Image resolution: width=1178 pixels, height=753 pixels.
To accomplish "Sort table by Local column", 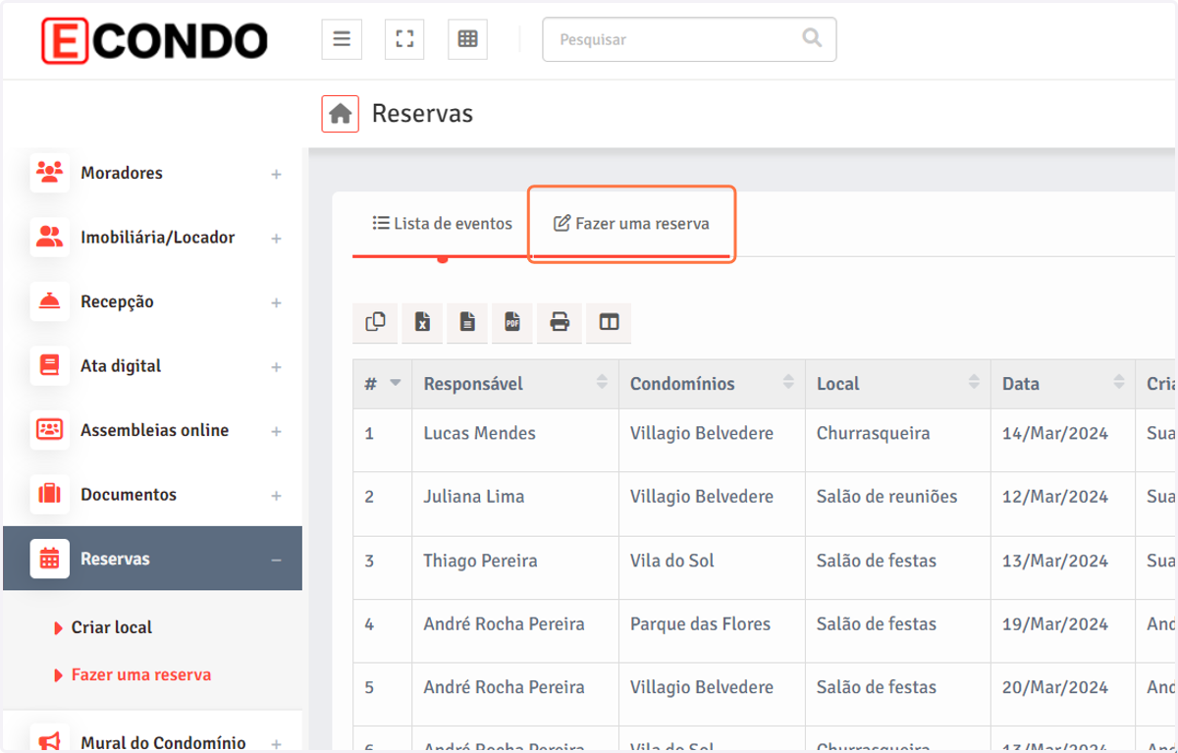I will coord(898,384).
